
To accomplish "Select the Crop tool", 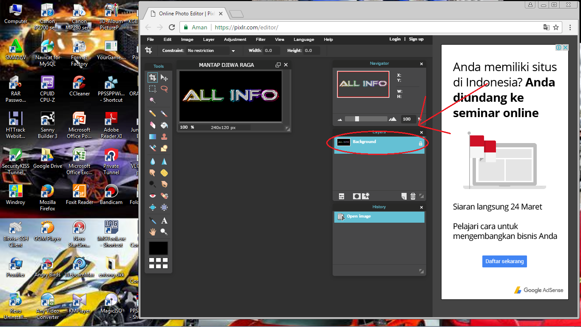I will click(x=152, y=77).
